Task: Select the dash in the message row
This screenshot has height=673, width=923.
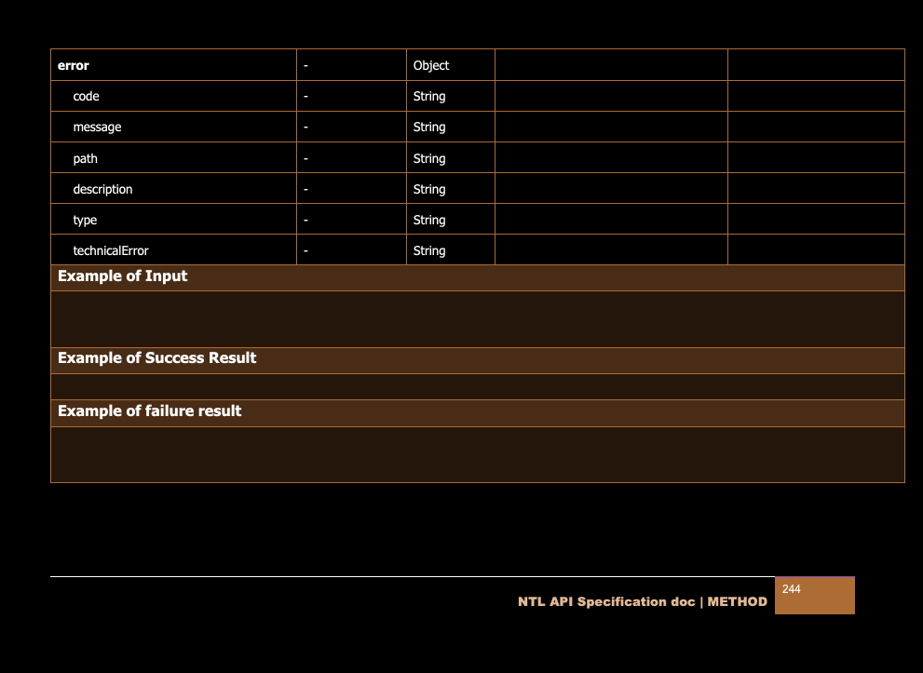Action: click(x=305, y=127)
